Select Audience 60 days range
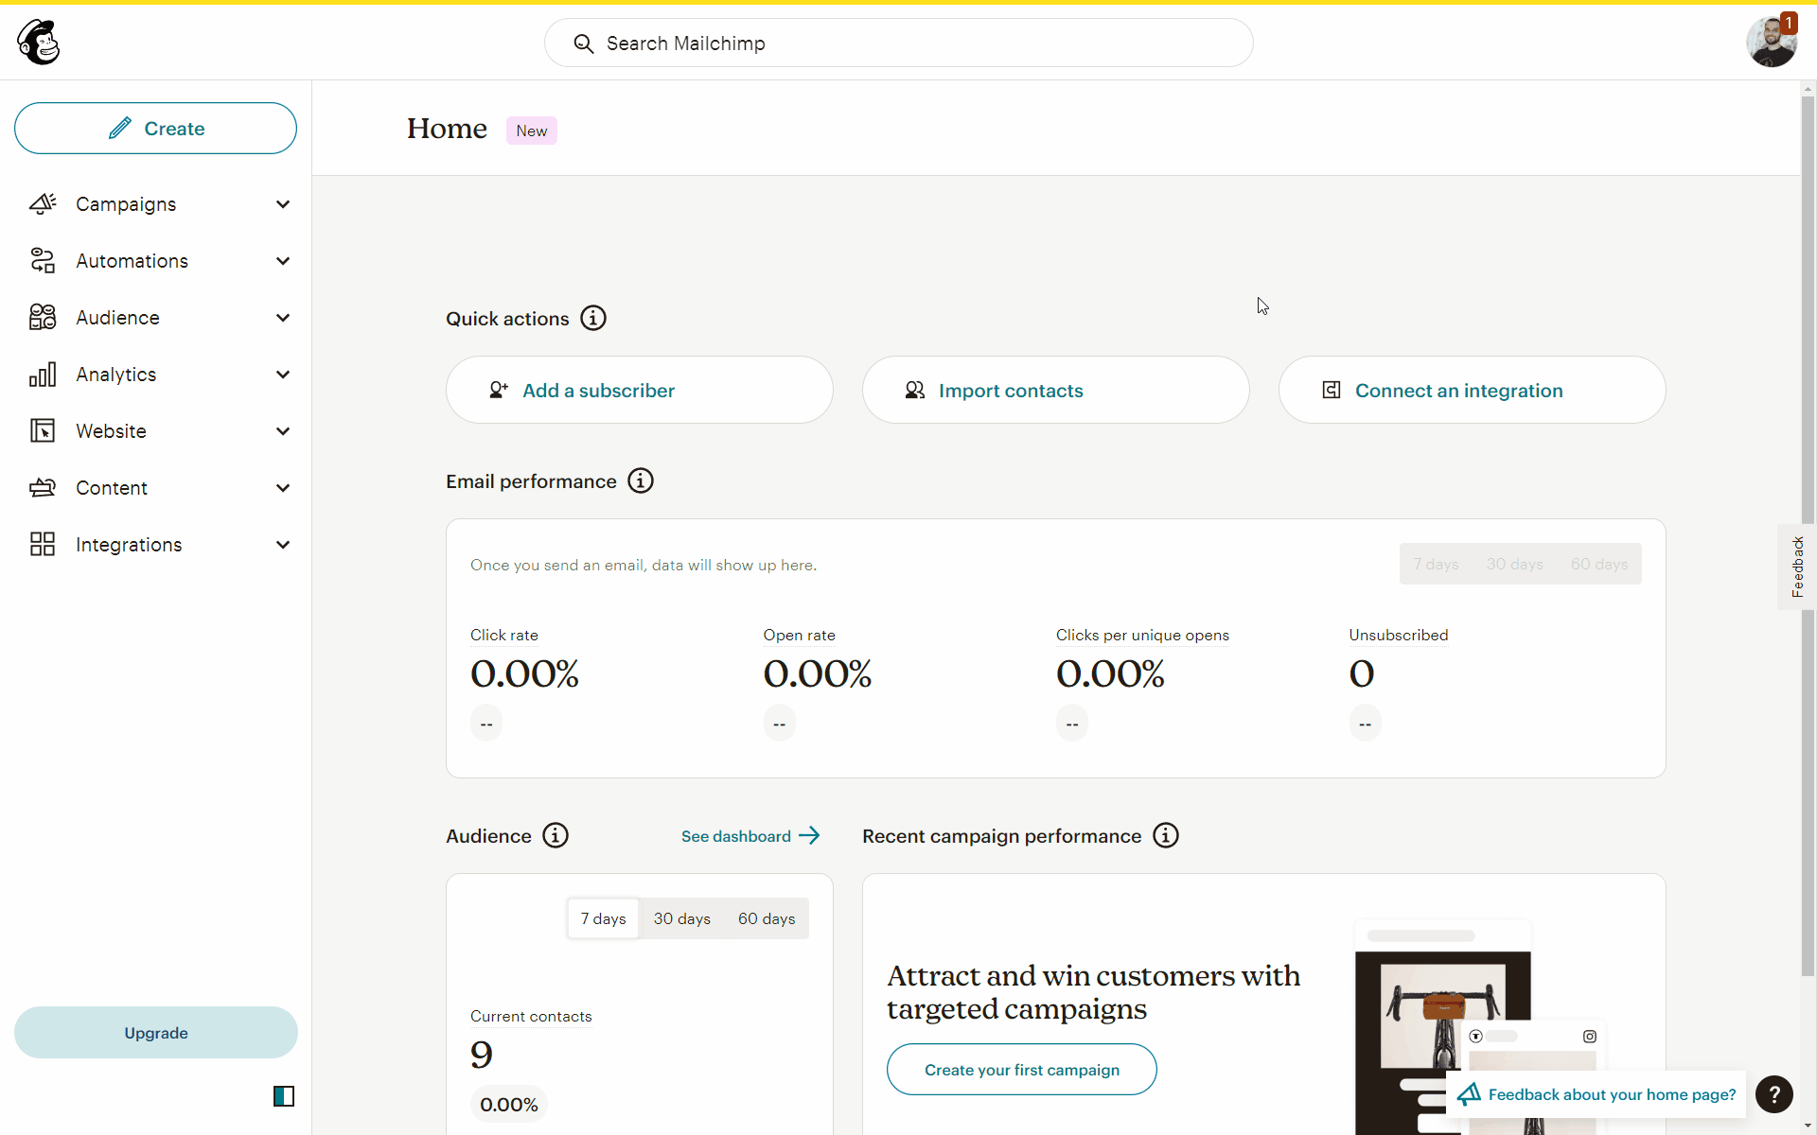 767,918
